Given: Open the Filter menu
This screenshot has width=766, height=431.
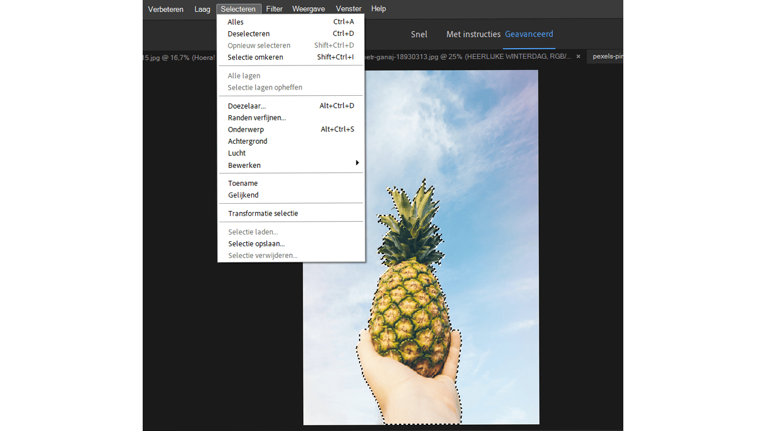Looking at the screenshot, I should coord(274,9).
